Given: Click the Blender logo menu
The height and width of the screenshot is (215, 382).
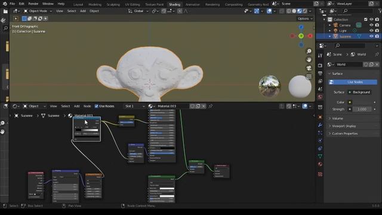Looking at the screenshot, I should (x=5, y=4).
